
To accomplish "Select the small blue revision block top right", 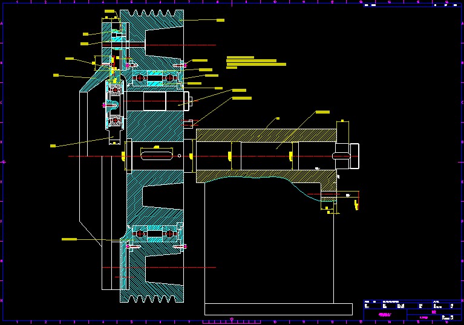I will pyautogui.click(x=413, y=5).
